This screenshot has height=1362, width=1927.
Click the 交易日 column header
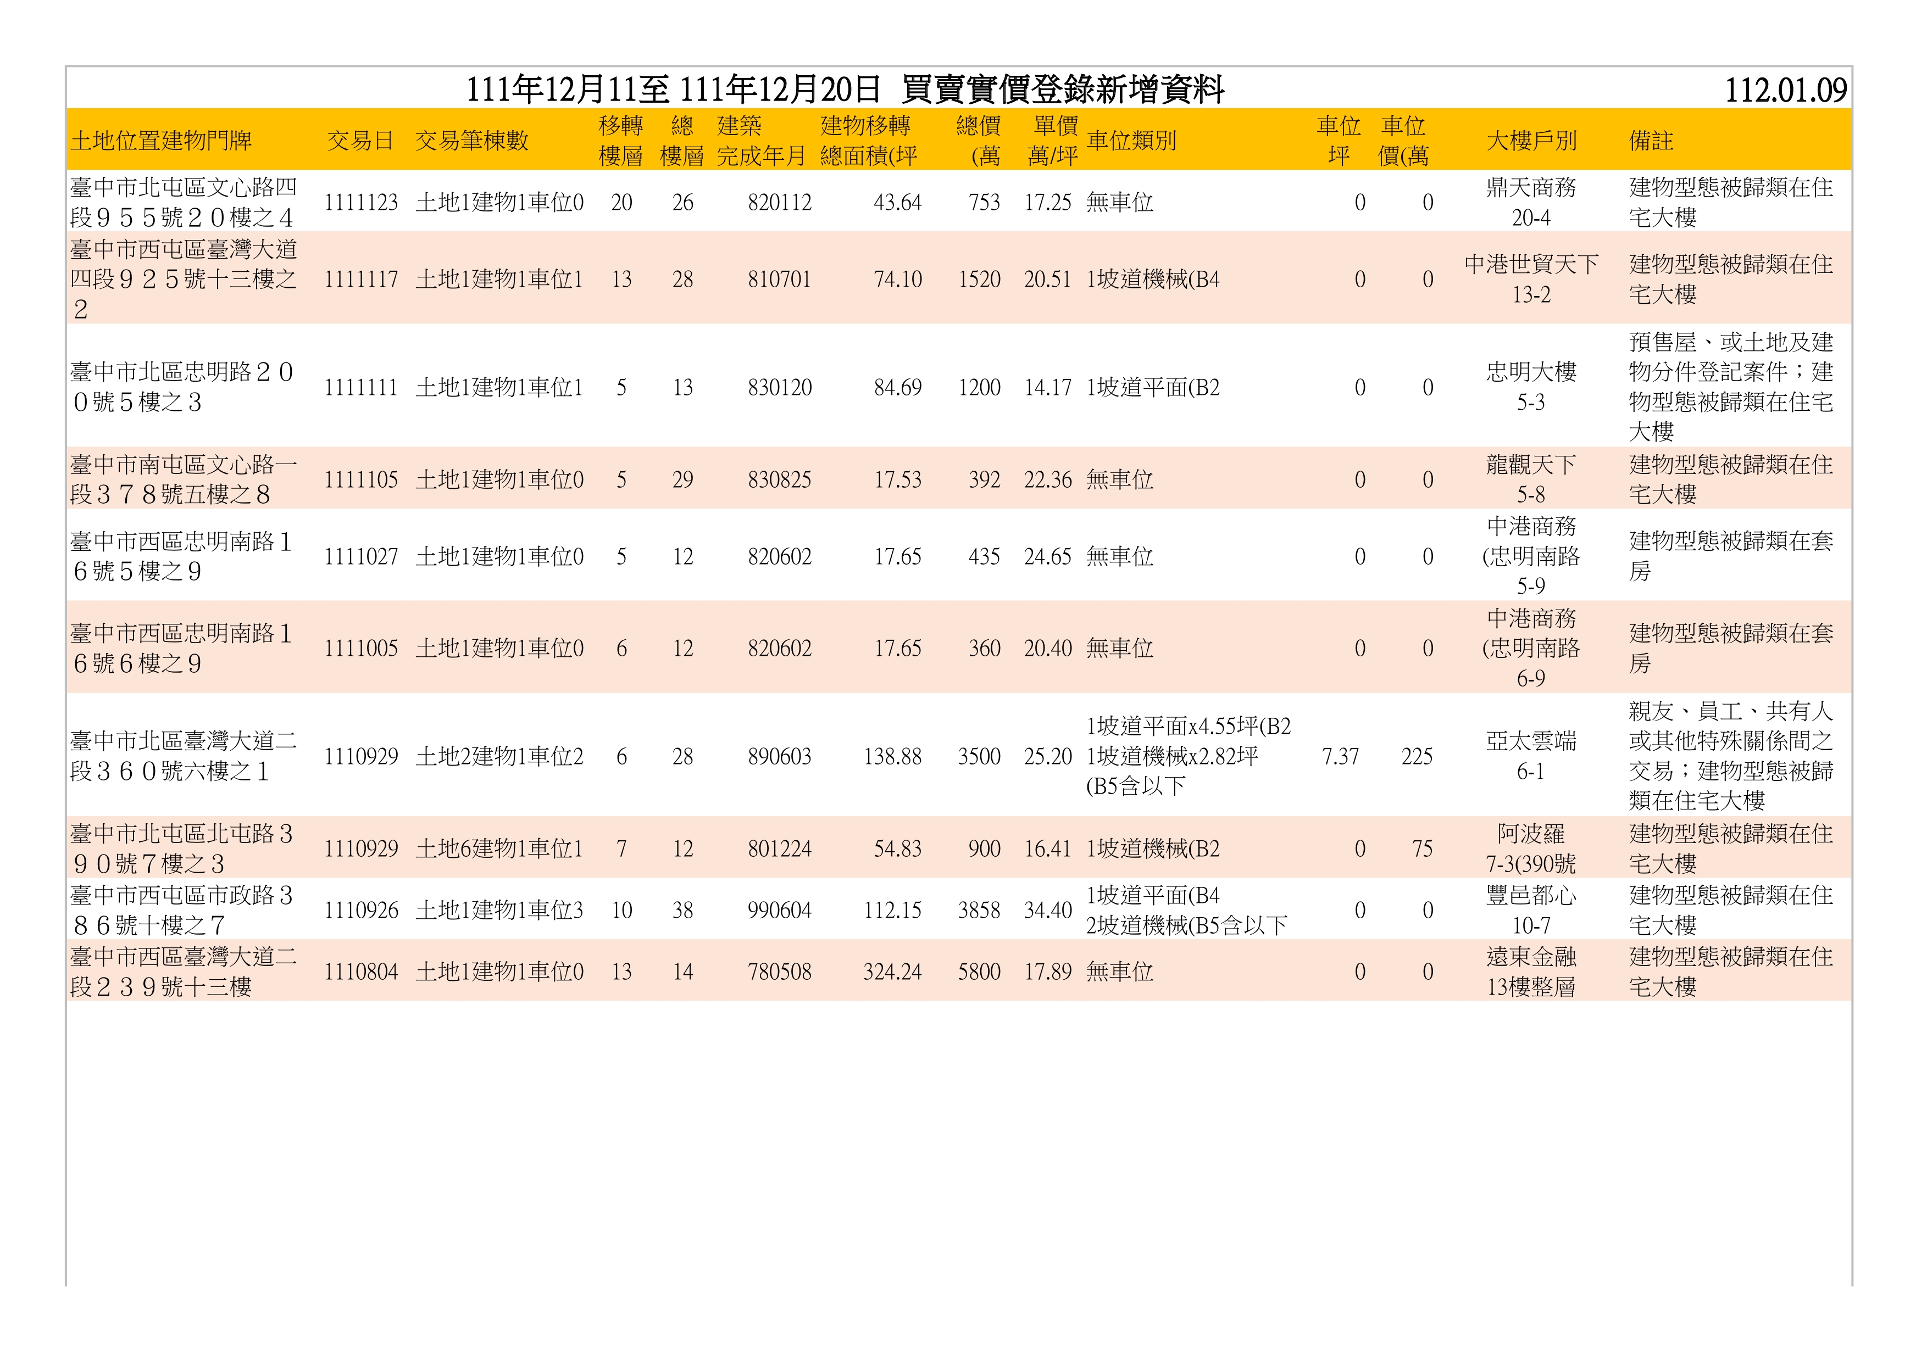(x=360, y=140)
